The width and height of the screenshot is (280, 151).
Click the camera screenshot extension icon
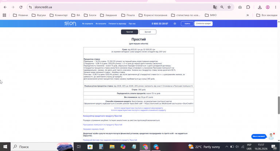pos(240,7)
